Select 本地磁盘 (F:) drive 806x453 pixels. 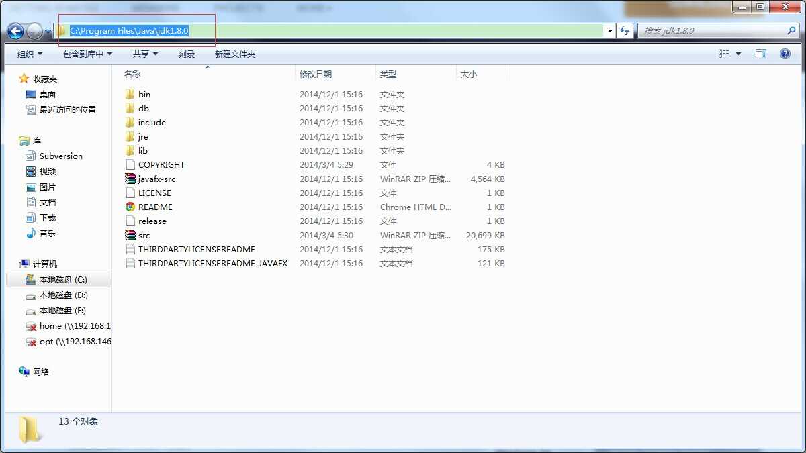click(62, 310)
